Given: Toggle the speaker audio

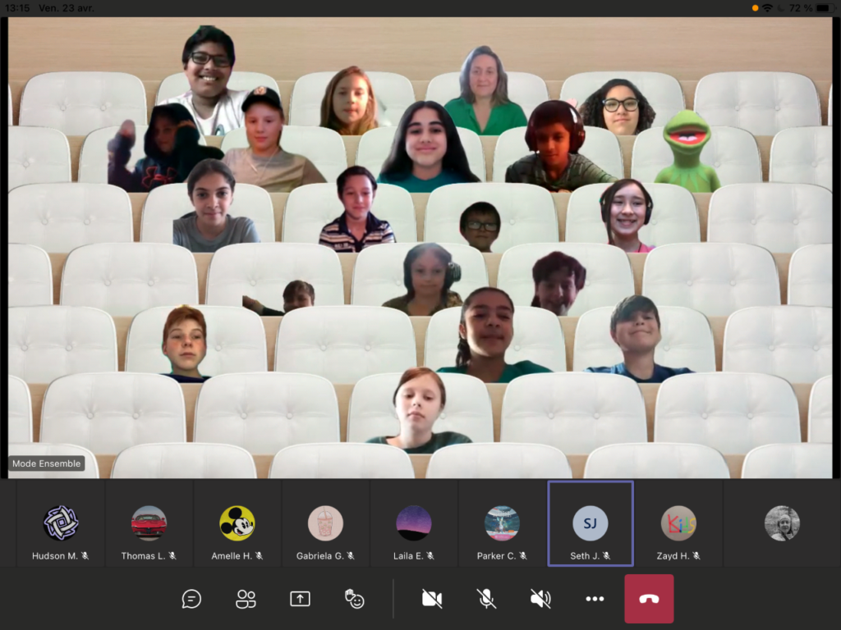Looking at the screenshot, I should (x=540, y=599).
